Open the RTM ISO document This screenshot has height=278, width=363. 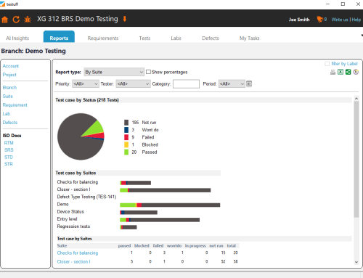[9, 143]
